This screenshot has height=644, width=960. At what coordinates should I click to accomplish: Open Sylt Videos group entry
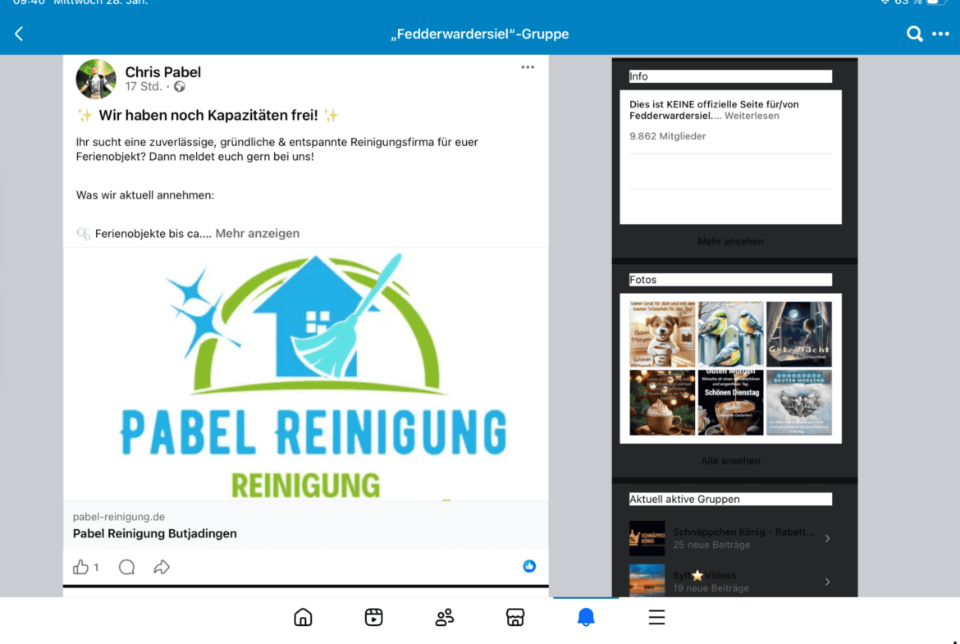click(x=730, y=582)
